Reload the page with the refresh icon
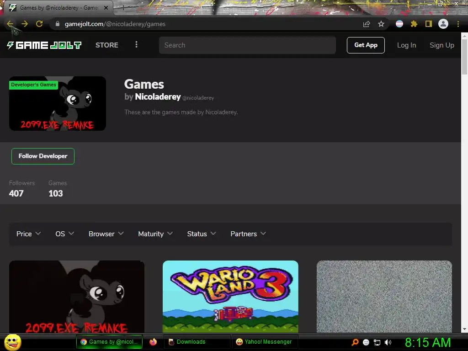Viewport: 468px width, 351px height. pyautogui.click(x=39, y=24)
